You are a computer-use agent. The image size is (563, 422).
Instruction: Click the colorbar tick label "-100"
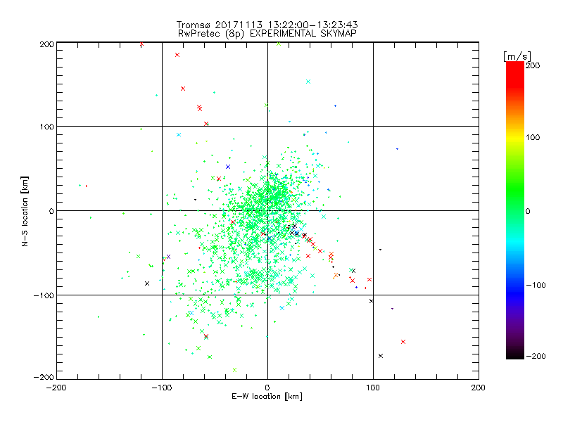pos(536,286)
